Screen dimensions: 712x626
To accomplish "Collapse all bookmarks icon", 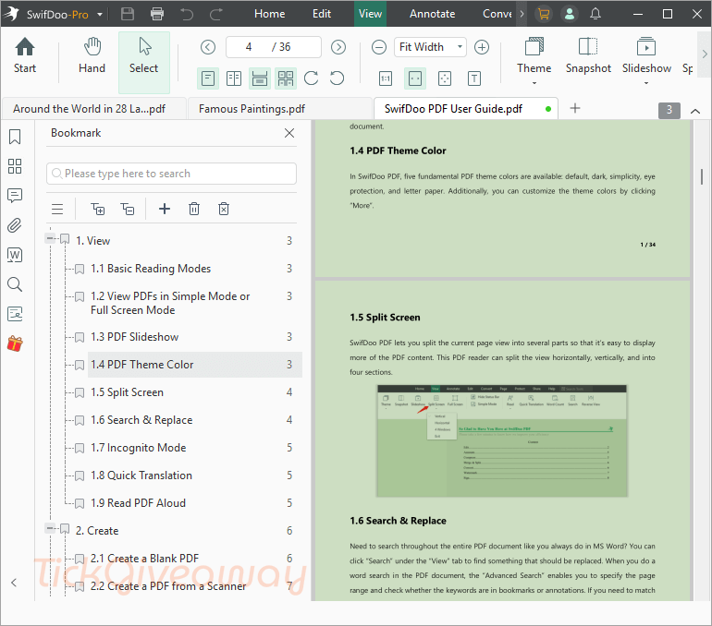I will pyautogui.click(x=128, y=209).
